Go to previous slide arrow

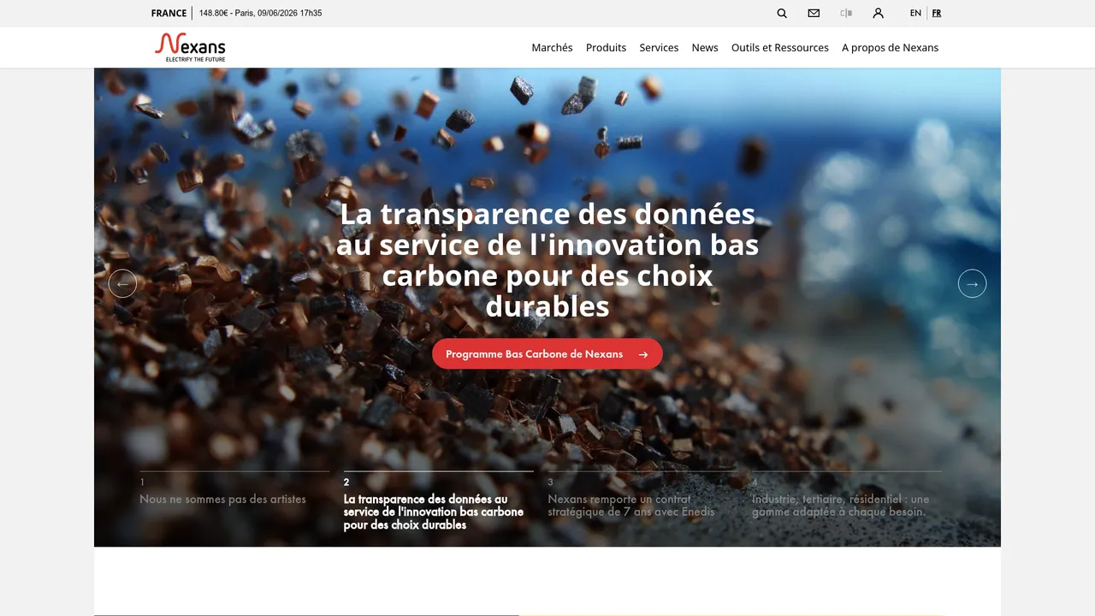pyautogui.click(x=122, y=283)
